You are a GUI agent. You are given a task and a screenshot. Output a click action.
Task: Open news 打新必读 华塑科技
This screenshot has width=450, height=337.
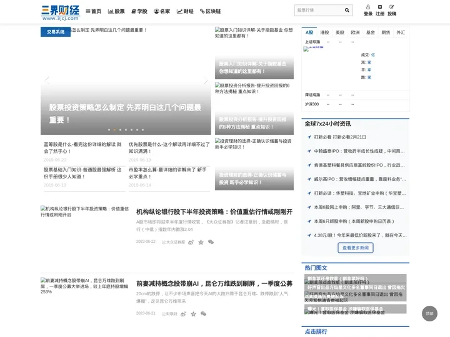[x=360, y=193]
